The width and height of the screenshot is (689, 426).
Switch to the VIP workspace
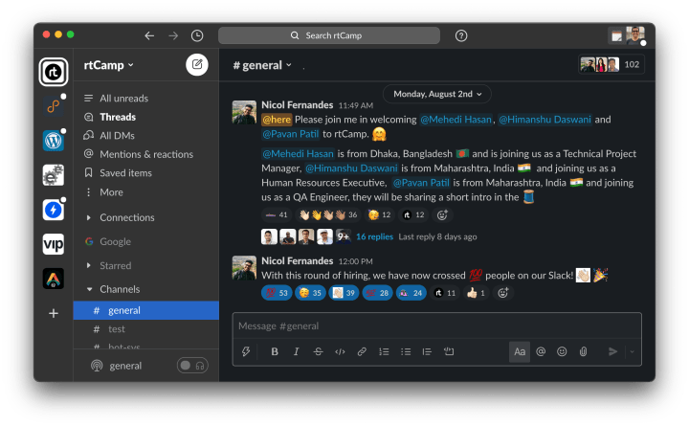pyautogui.click(x=54, y=244)
